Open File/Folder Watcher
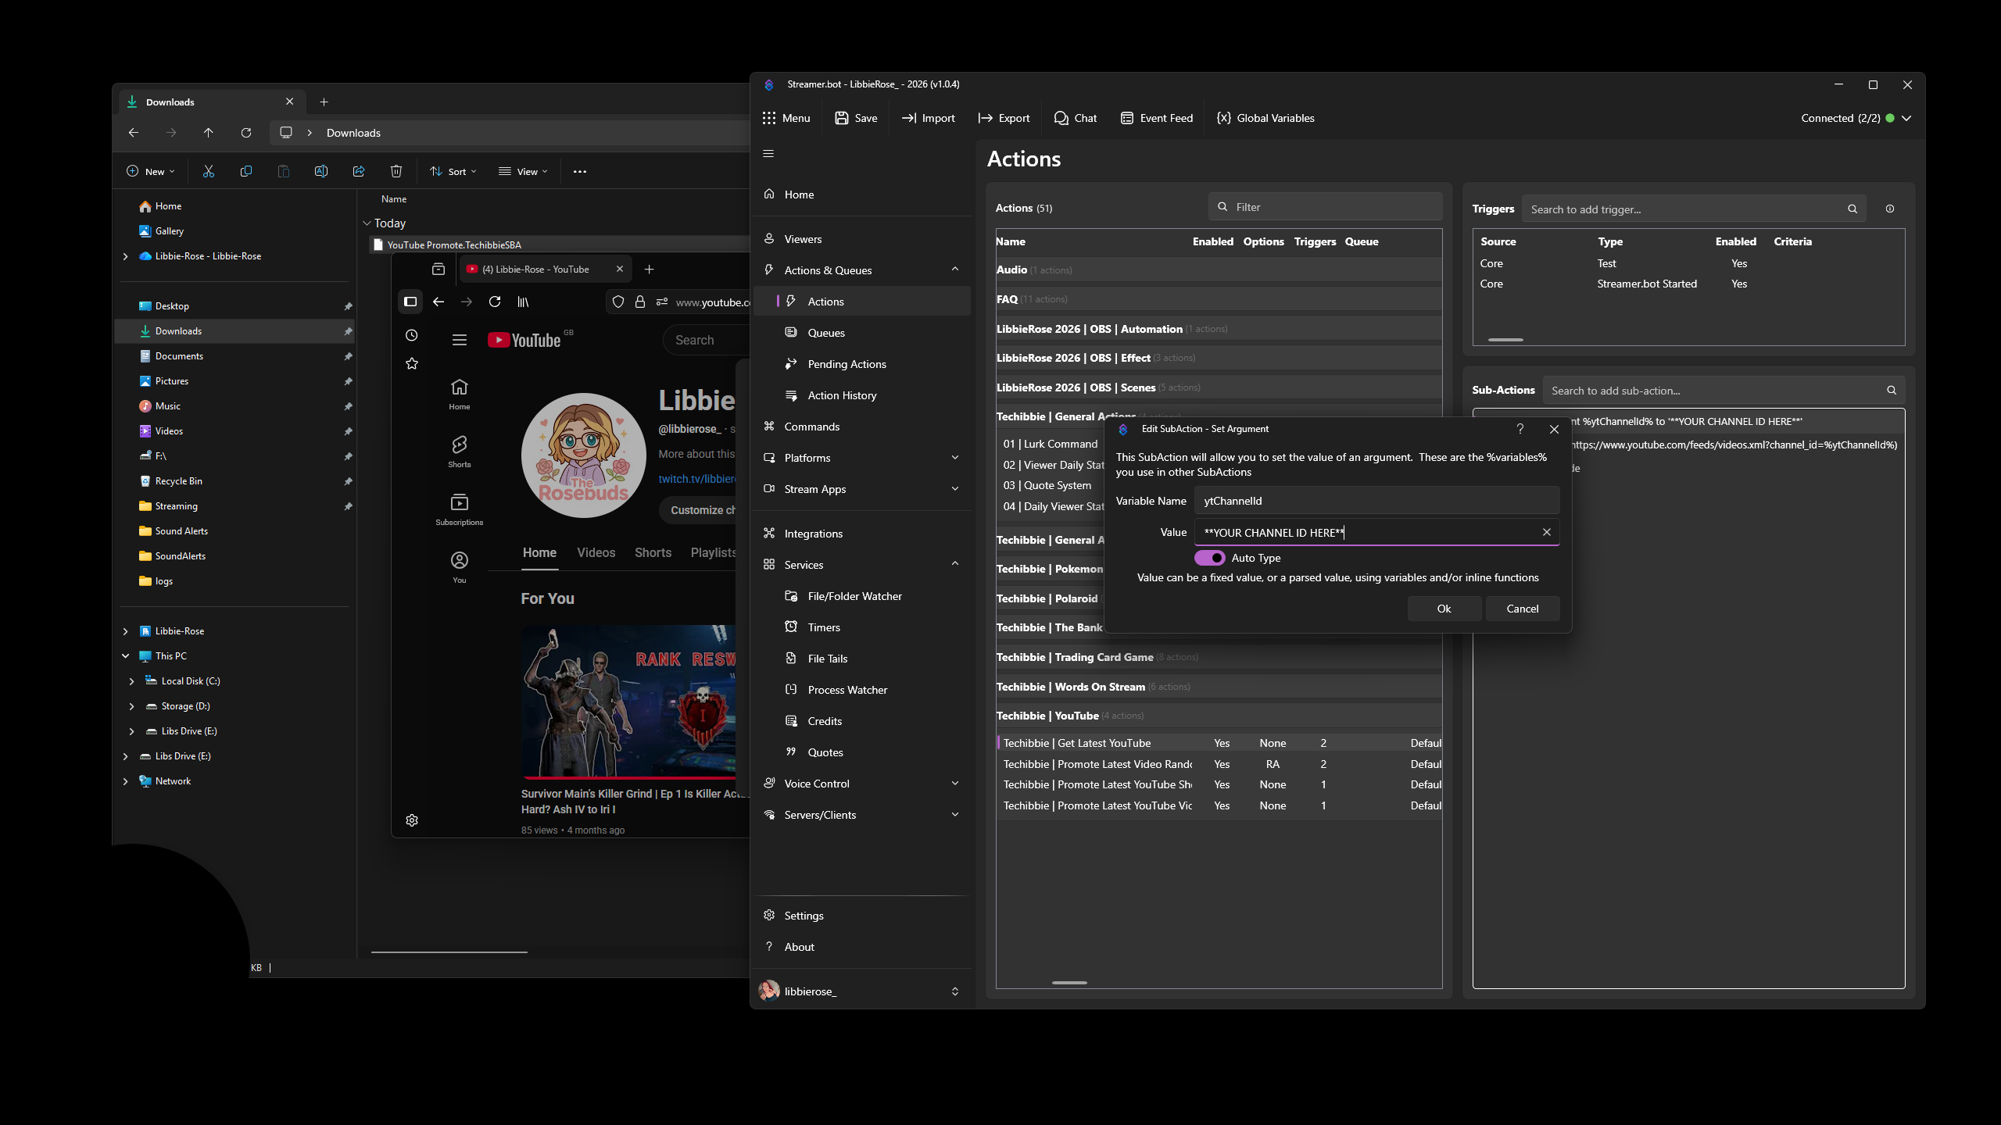 click(x=862, y=596)
